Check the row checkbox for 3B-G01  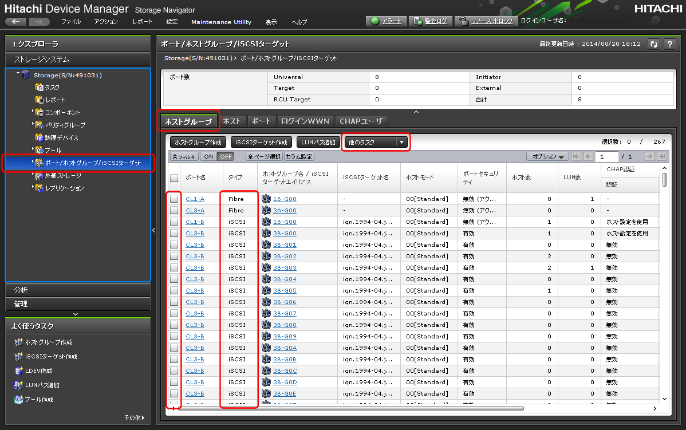(x=174, y=244)
